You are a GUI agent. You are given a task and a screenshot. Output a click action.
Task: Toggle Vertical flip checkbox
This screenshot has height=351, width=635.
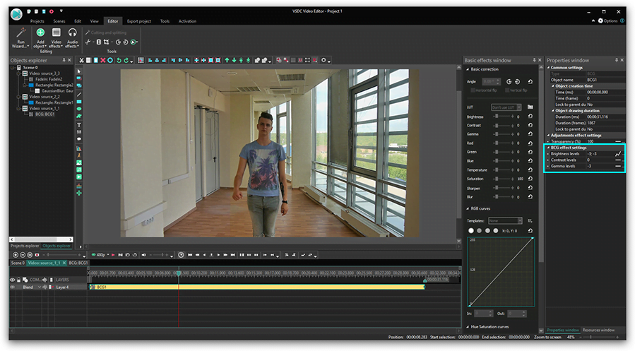pyautogui.click(x=507, y=90)
